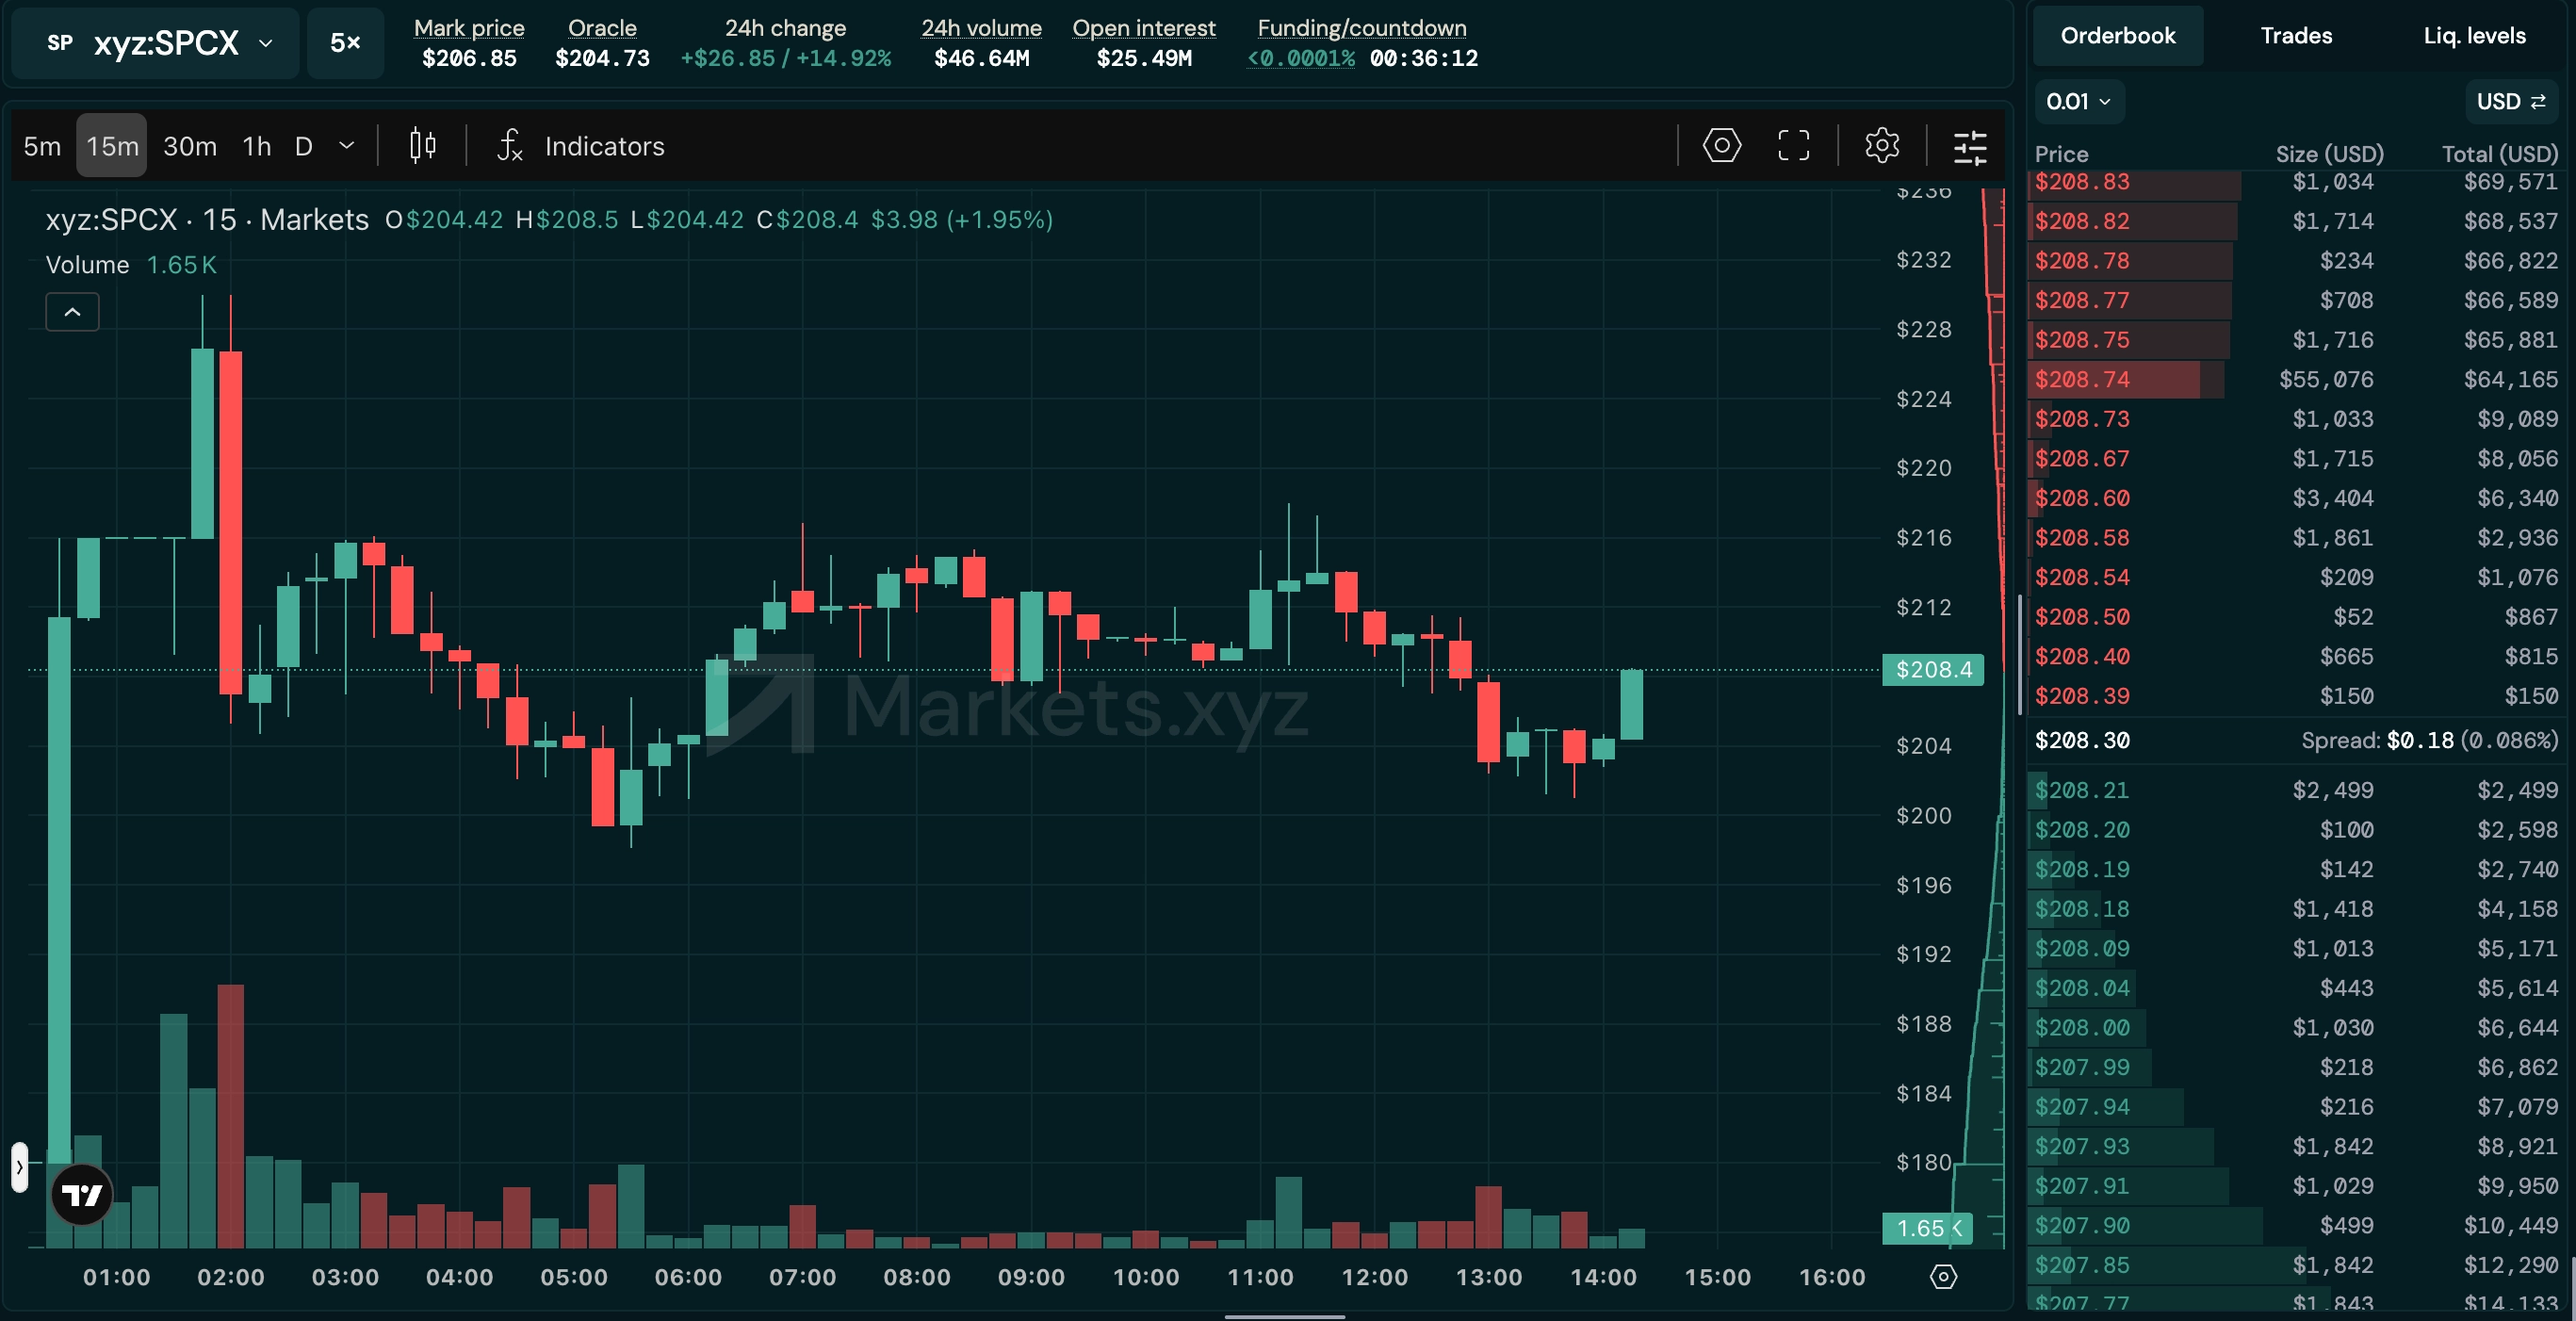Select the D daily timeframe
2576x1321 pixels.
(304, 146)
